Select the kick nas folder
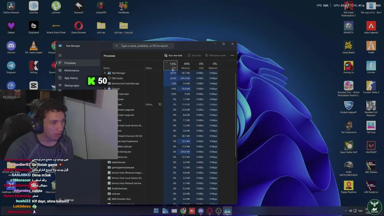The height and width of the screenshot is (216, 384). (101, 28)
